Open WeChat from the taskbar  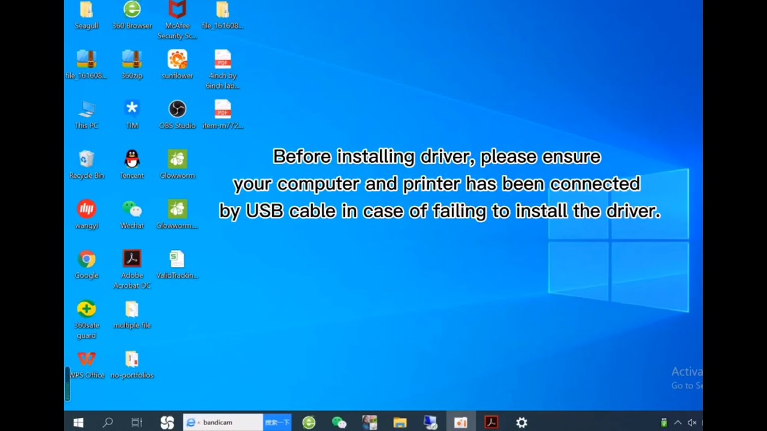tap(339, 423)
